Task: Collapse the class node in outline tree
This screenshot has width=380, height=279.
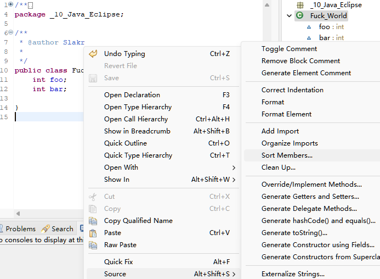Action: [289, 15]
